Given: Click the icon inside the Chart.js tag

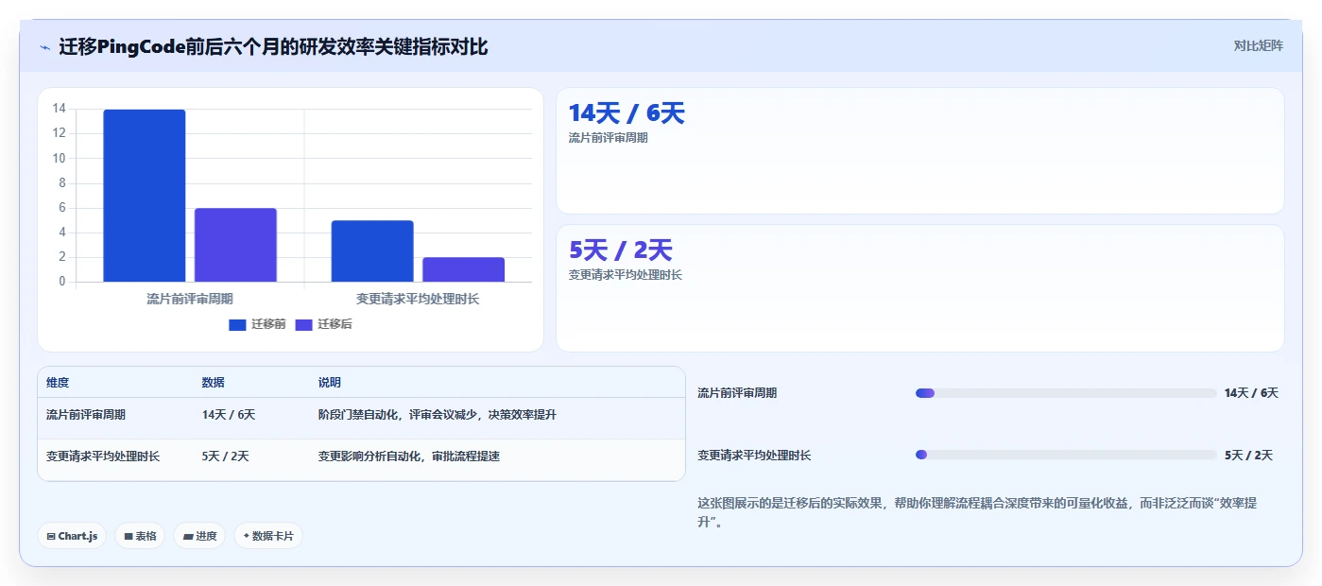Looking at the screenshot, I should [51, 537].
